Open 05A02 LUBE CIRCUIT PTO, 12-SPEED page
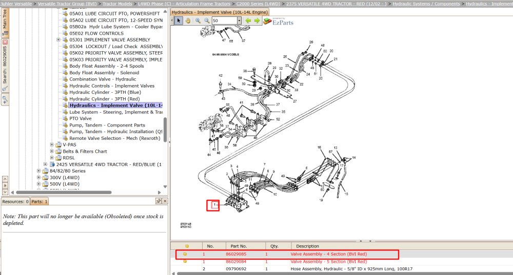The height and width of the screenshot is (275, 513). [116, 20]
